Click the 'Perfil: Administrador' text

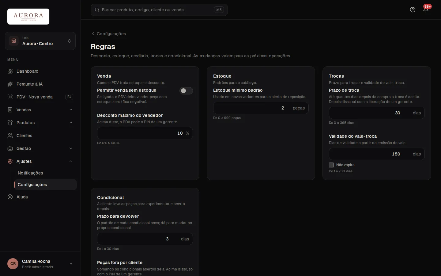(38, 267)
